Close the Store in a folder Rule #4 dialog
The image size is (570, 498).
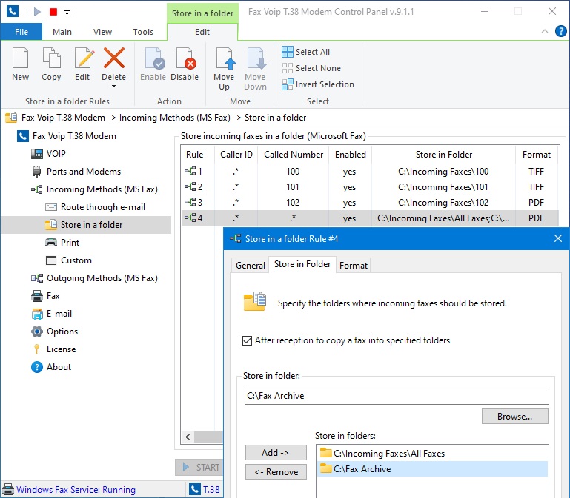tap(558, 238)
